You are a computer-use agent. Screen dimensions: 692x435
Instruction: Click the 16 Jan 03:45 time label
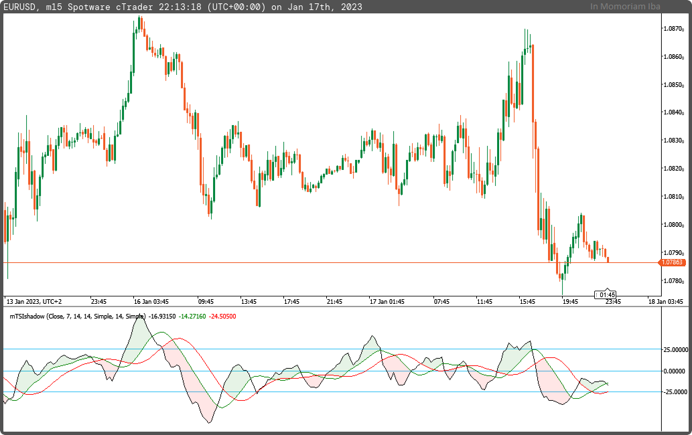click(151, 302)
